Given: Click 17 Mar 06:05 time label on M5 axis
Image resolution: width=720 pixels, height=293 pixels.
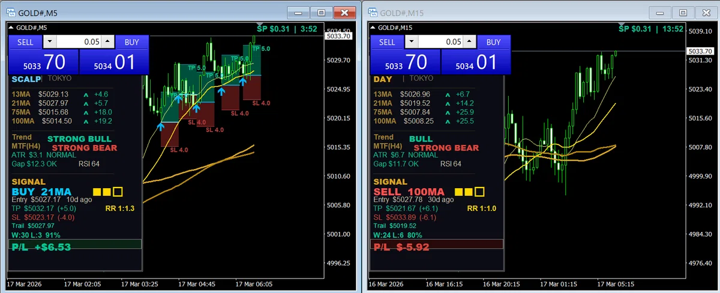Looking at the screenshot, I should (254, 283).
